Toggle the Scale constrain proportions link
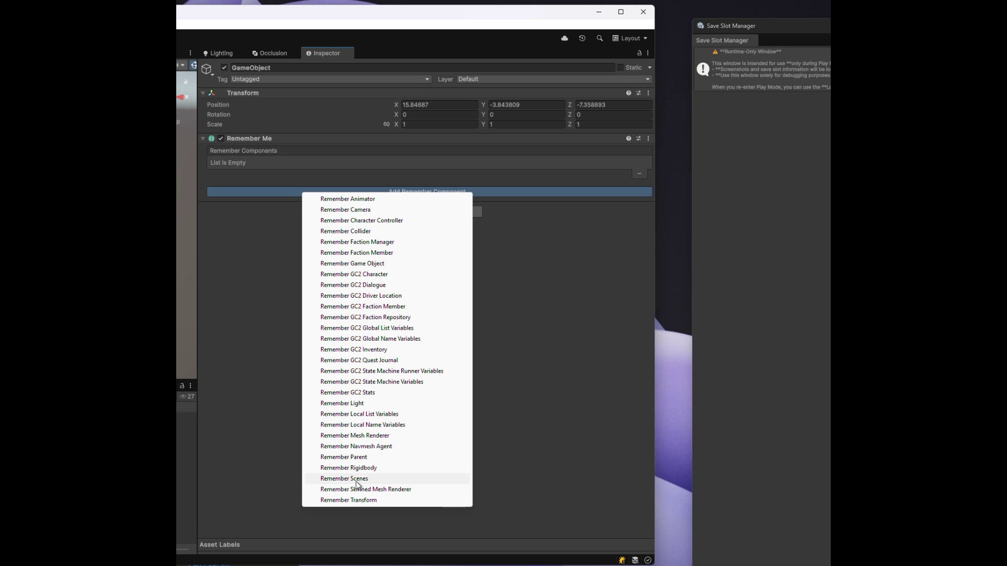The height and width of the screenshot is (566, 1007). [x=387, y=125]
